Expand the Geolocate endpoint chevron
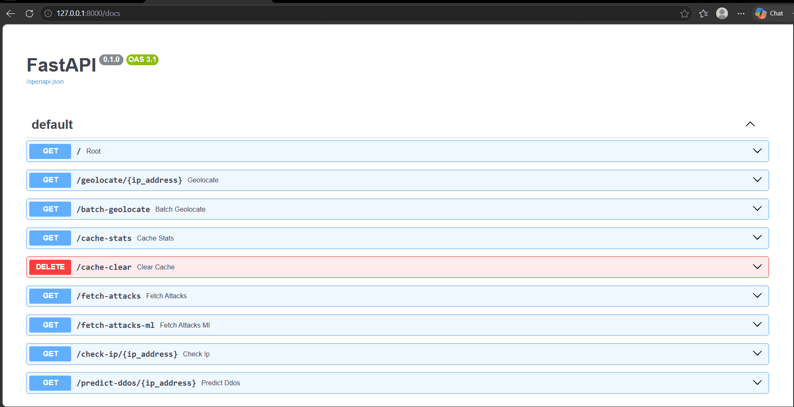 [757, 180]
